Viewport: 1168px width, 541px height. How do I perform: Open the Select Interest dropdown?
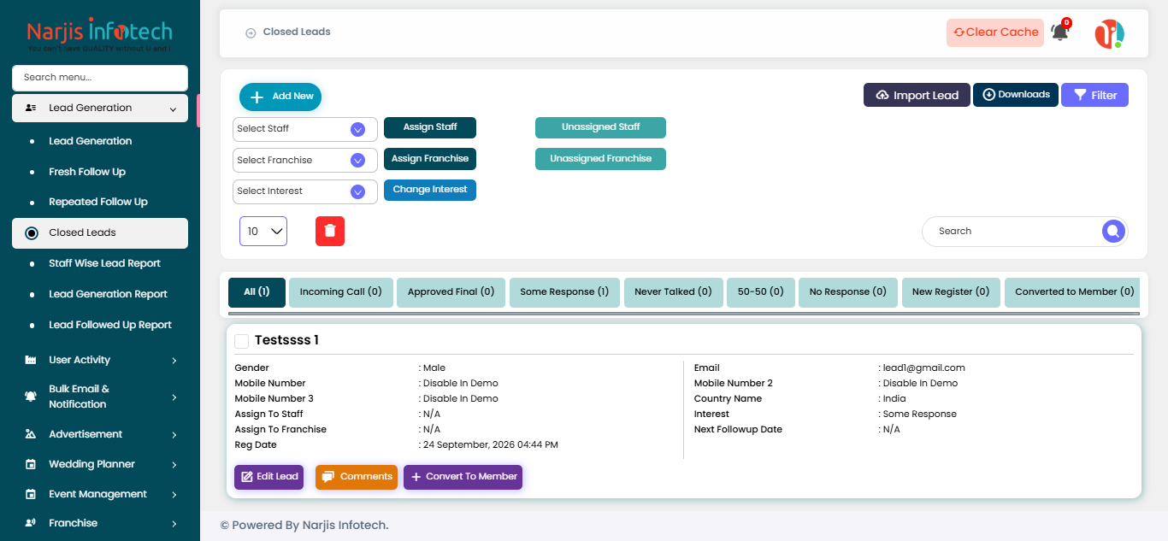(305, 191)
